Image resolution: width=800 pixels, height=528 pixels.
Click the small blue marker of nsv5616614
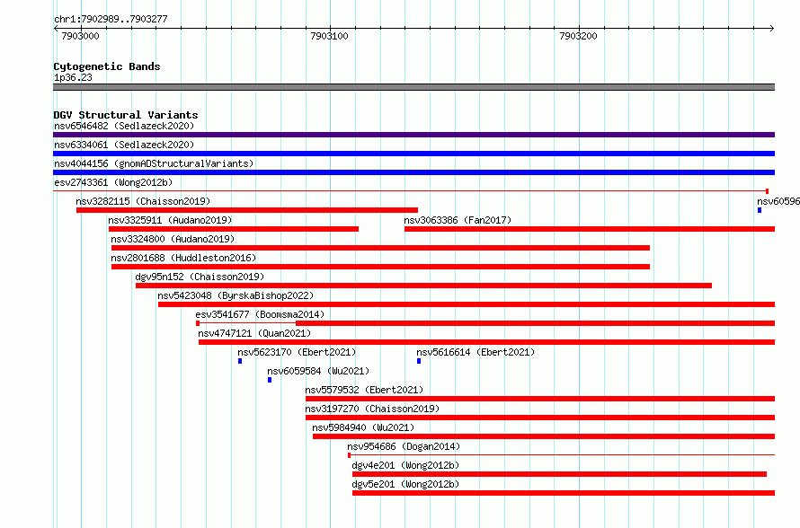tap(419, 361)
